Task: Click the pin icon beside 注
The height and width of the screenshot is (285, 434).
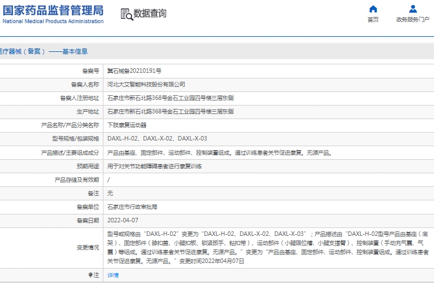Action: click(x=90, y=275)
